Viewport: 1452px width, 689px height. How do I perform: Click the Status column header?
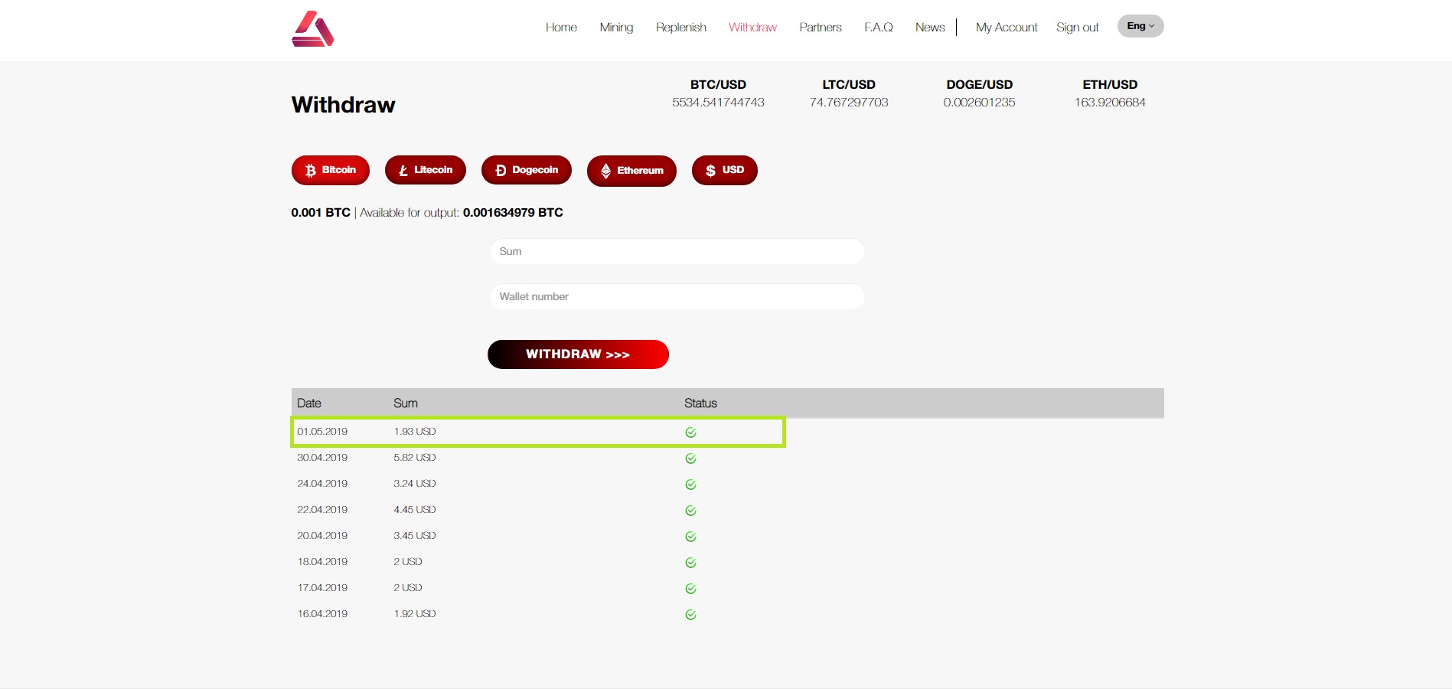700,403
